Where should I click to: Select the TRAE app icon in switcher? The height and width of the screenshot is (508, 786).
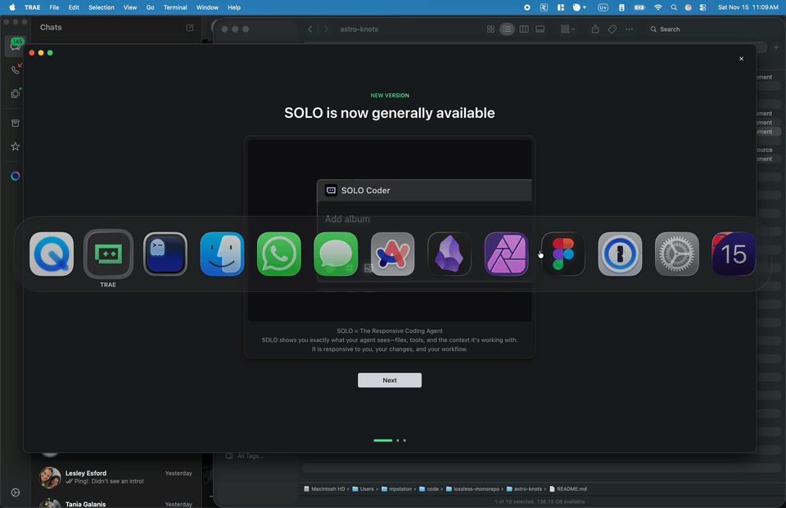(108, 254)
